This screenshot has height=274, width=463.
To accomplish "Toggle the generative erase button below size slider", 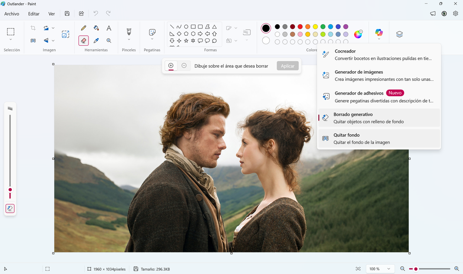I will coord(10,208).
